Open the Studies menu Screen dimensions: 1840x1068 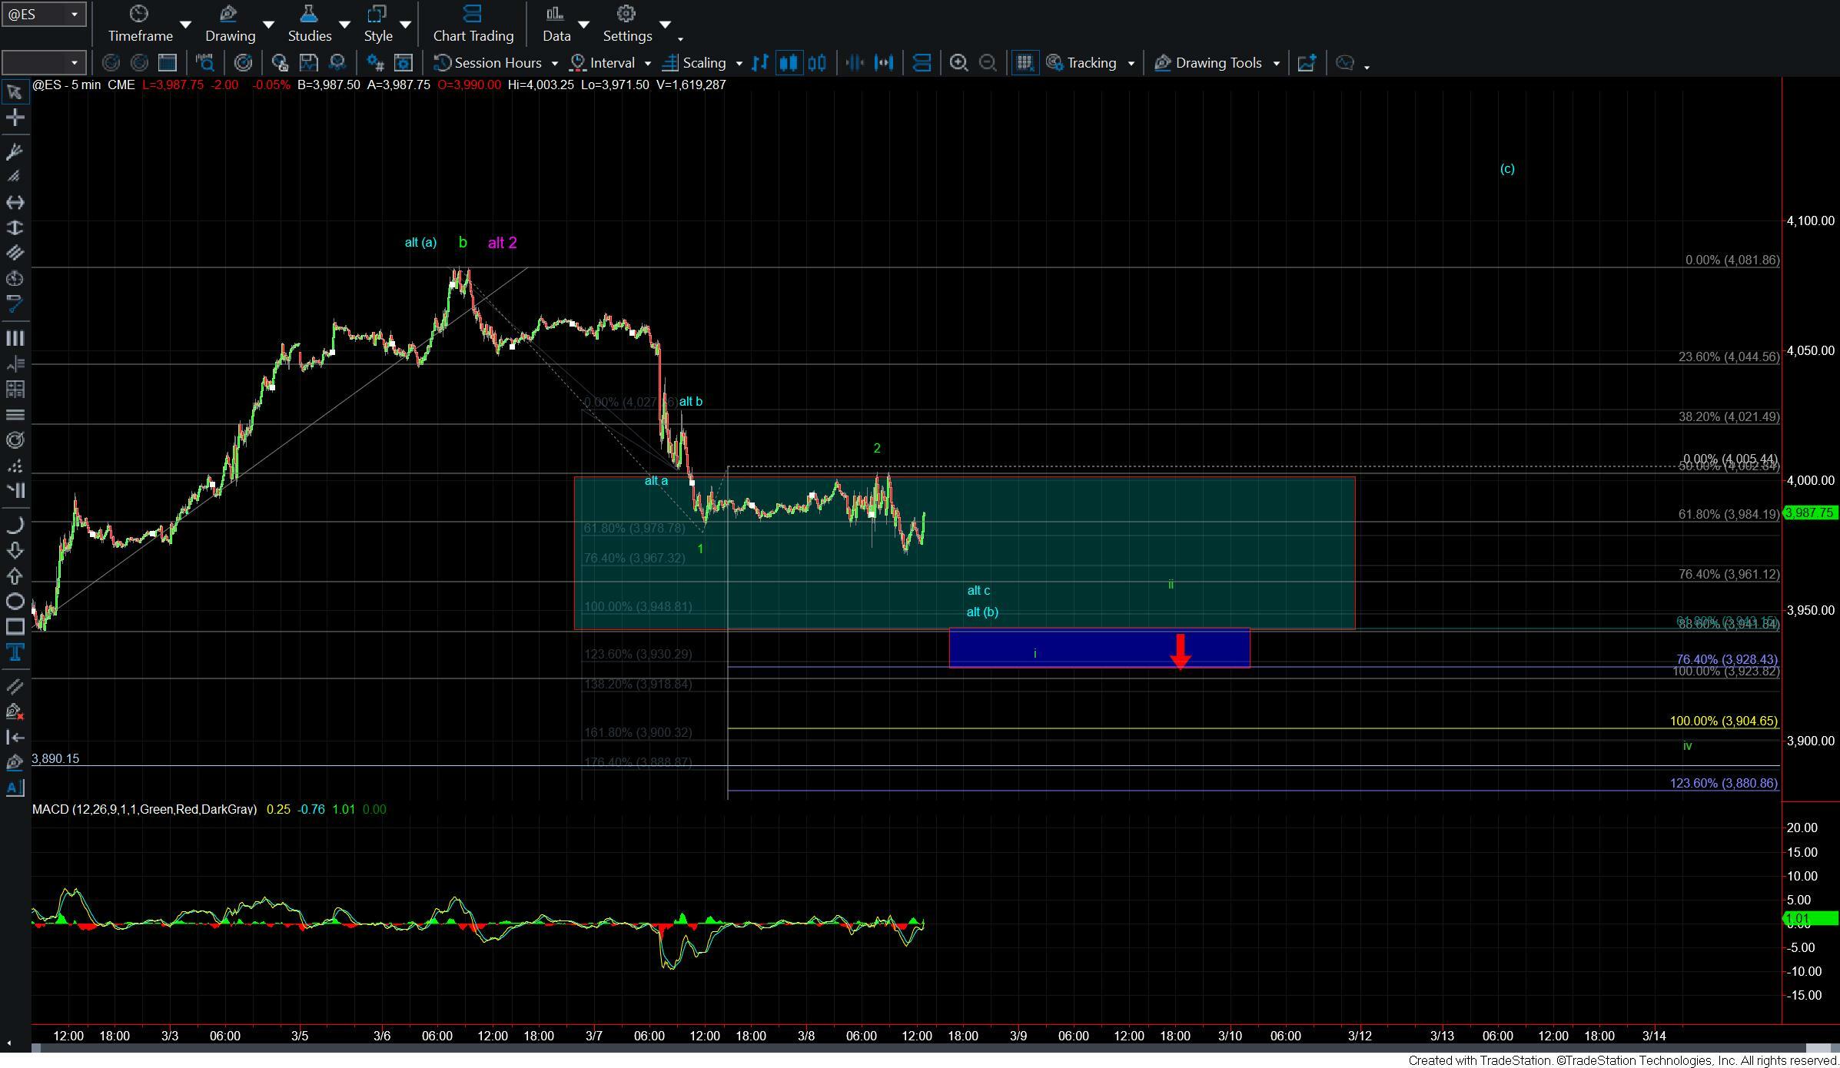tap(309, 23)
